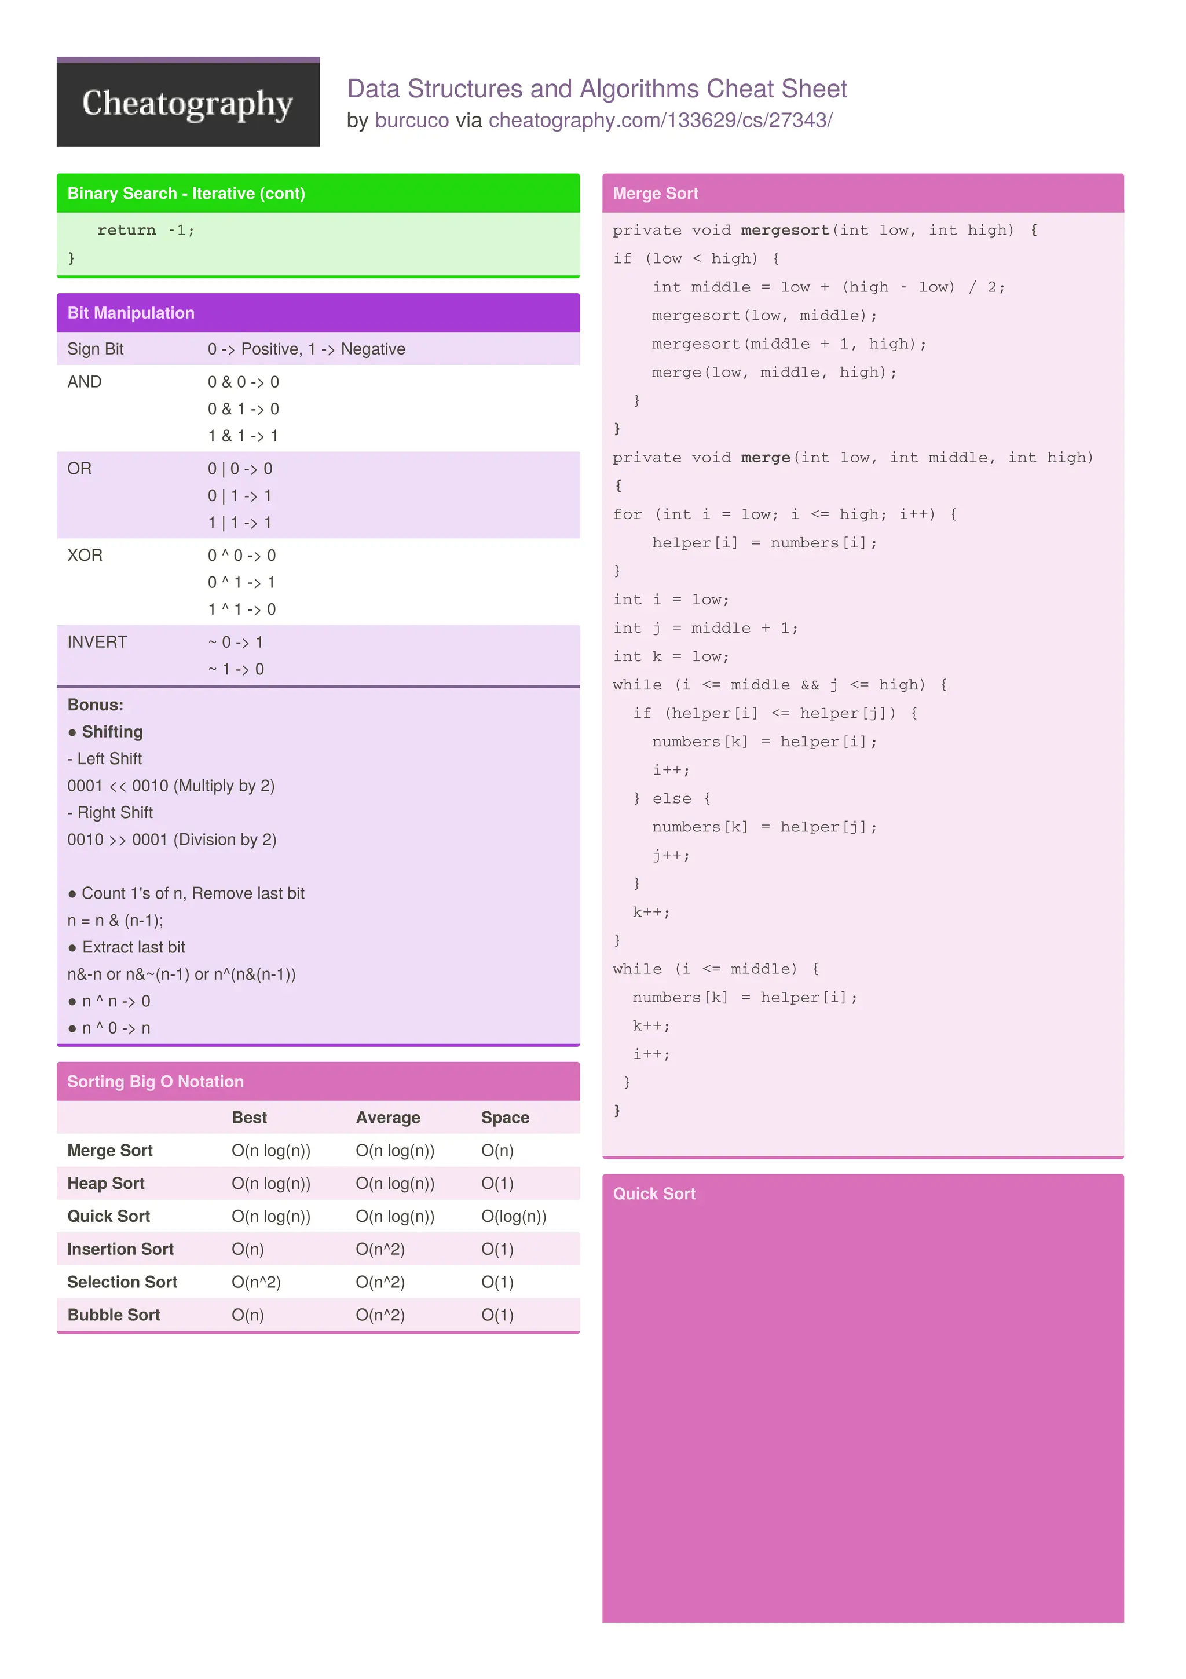Click the Selection Sort row label

122,1282
